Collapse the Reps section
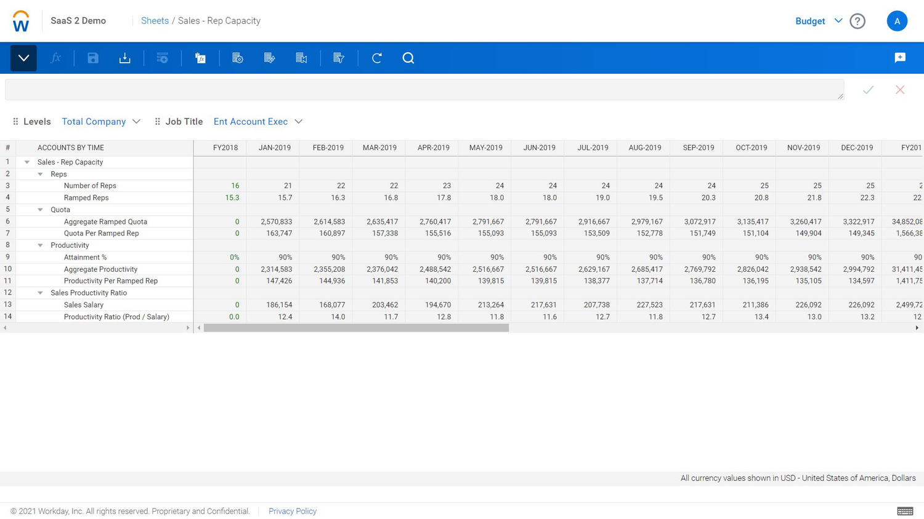This screenshot has width=924, height=519. click(40, 173)
